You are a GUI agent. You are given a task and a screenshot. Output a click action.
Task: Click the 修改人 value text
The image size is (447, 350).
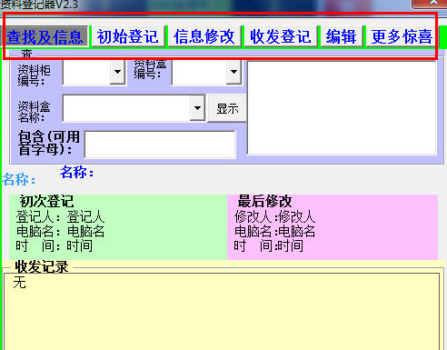tap(297, 216)
